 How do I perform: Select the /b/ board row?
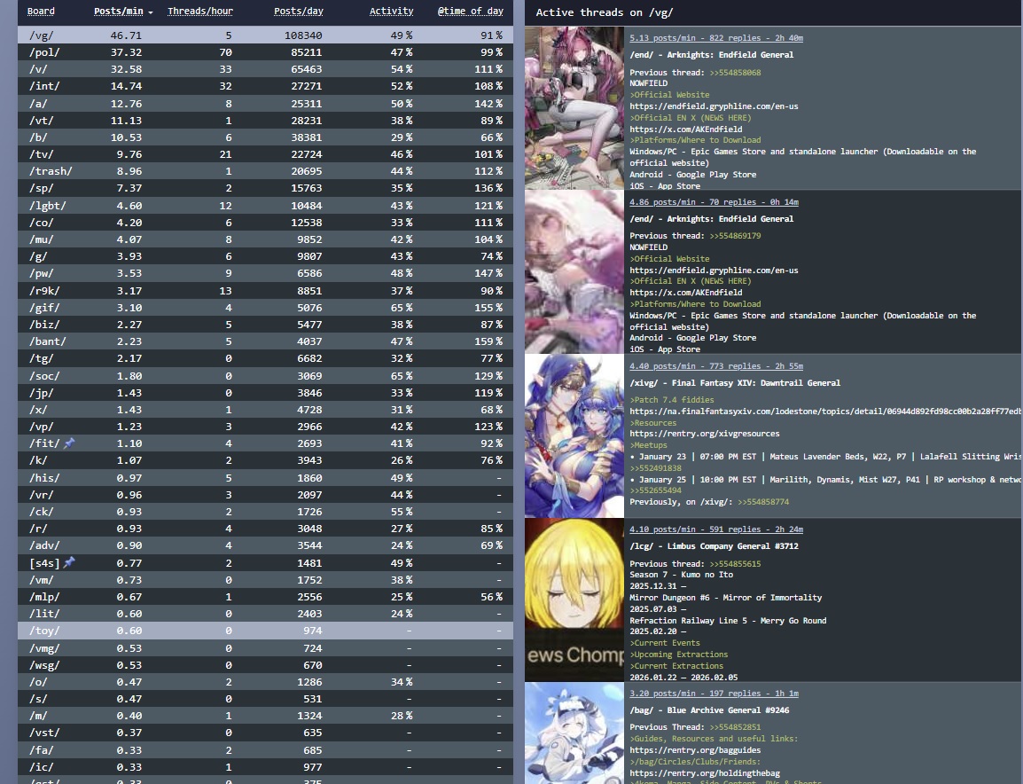tap(266, 137)
